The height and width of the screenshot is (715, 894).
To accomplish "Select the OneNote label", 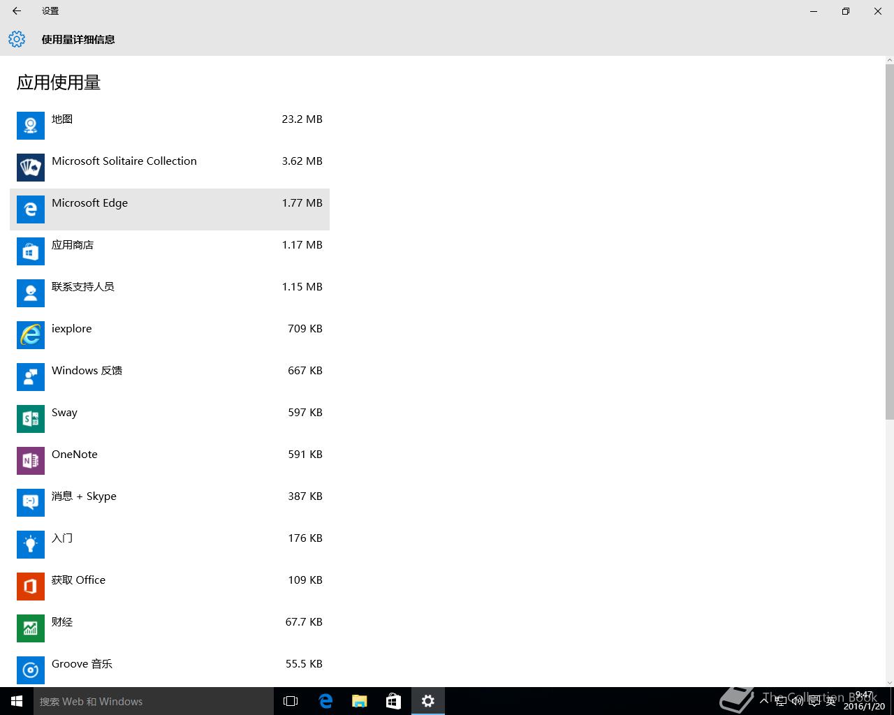I will (x=75, y=455).
